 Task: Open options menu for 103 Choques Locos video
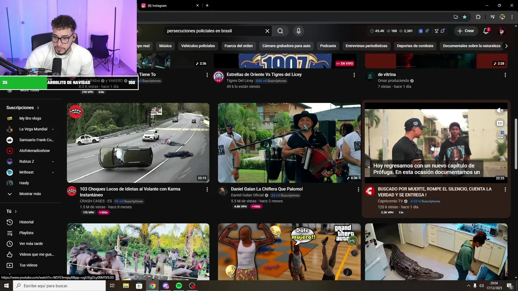tap(207, 189)
